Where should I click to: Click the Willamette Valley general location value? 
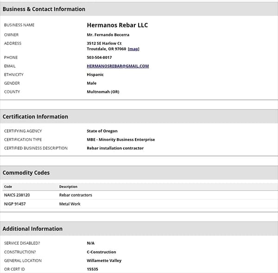click(104, 260)
